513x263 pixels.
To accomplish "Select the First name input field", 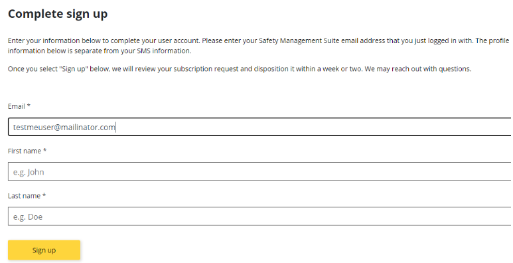I will (x=259, y=171).
